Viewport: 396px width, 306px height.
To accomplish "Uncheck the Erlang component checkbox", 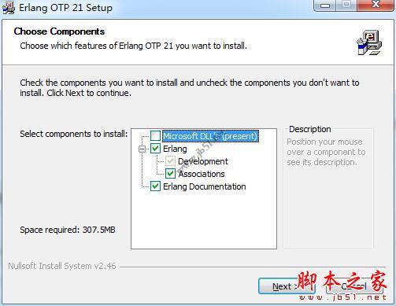I will 155,149.
